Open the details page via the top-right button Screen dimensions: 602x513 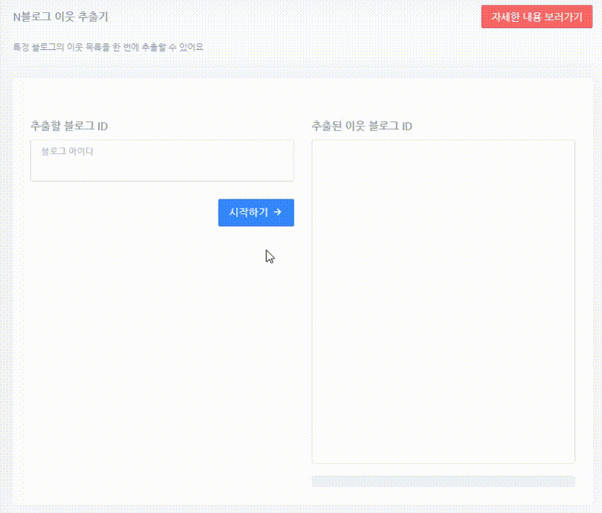point(537,17)
